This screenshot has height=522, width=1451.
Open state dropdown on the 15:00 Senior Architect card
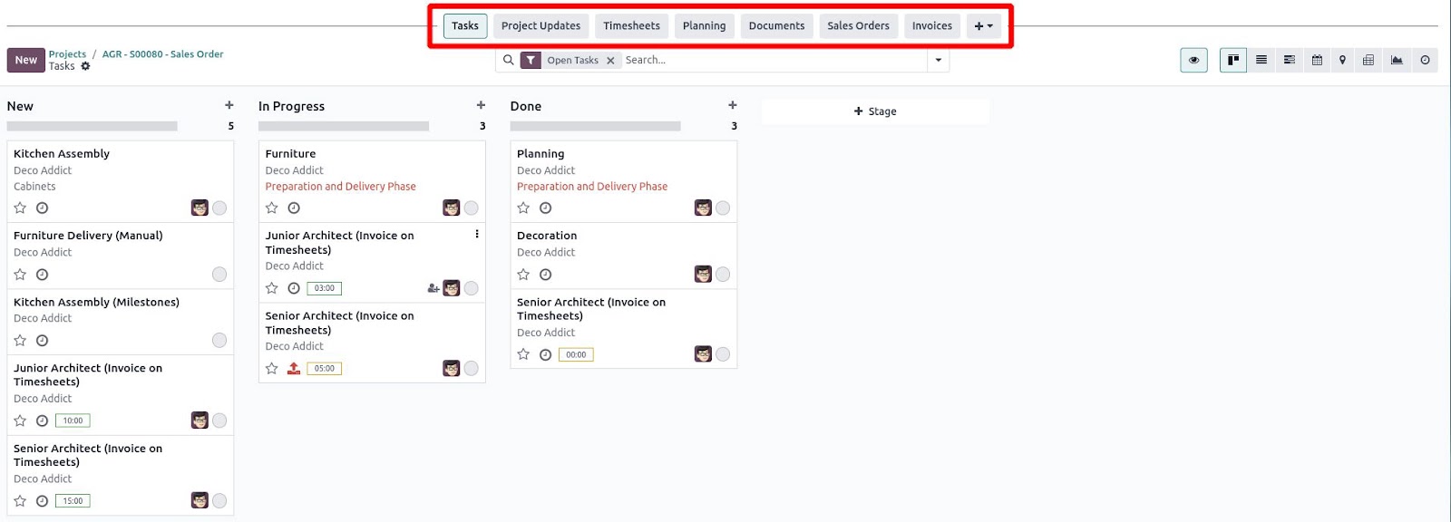(x=219, y=501)
